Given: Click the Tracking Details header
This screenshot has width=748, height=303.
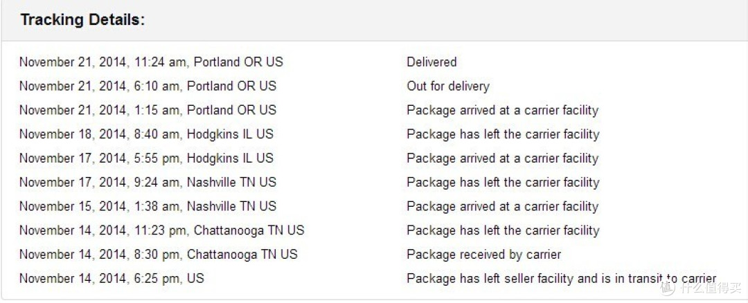Looking at the screenshot, I should tap(82, 20).
